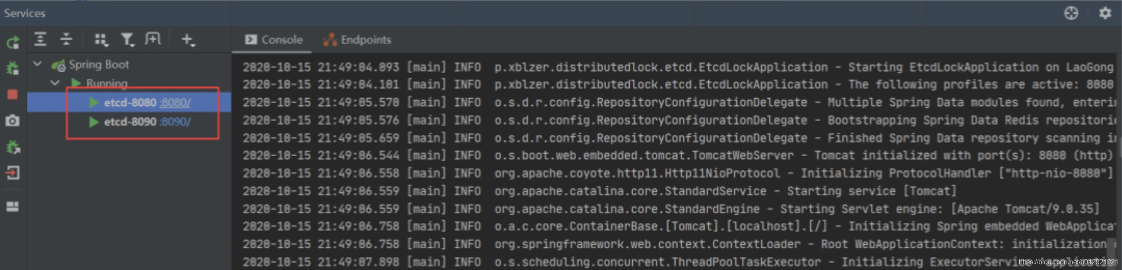The image size is (1122, 270).
Task: Rerun the selected Spring Boot service
Action: pyautogui.click(x=13, y=42)
